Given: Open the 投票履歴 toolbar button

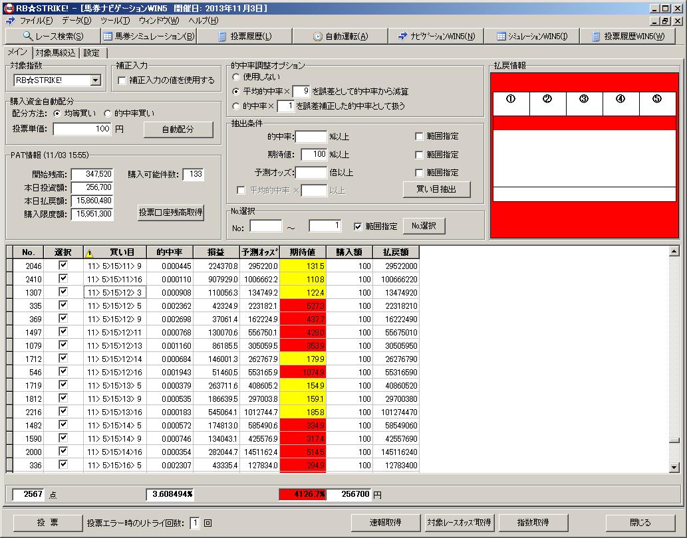Looking at the screenshot, I should (x=245, y=37).
